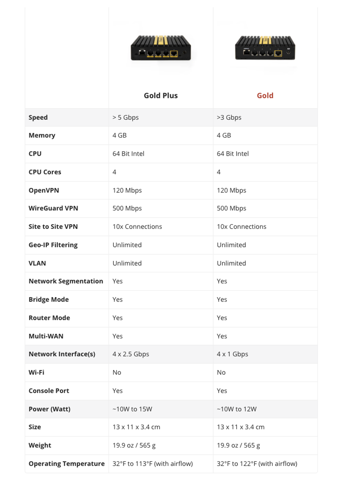Screen dimensions: 344x487
Task: Click the Speed row label
Action: (x=38, y=117)
